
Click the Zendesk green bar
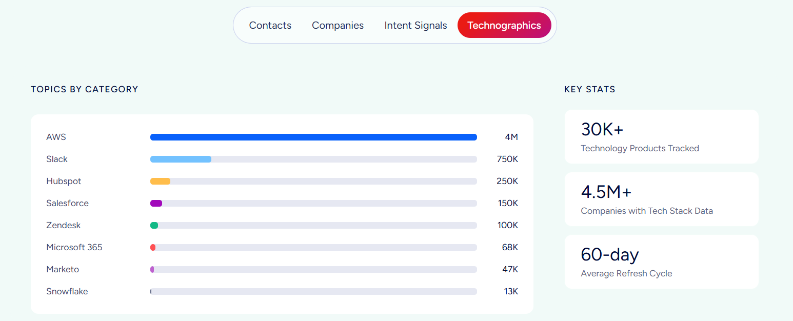(154, 225)
